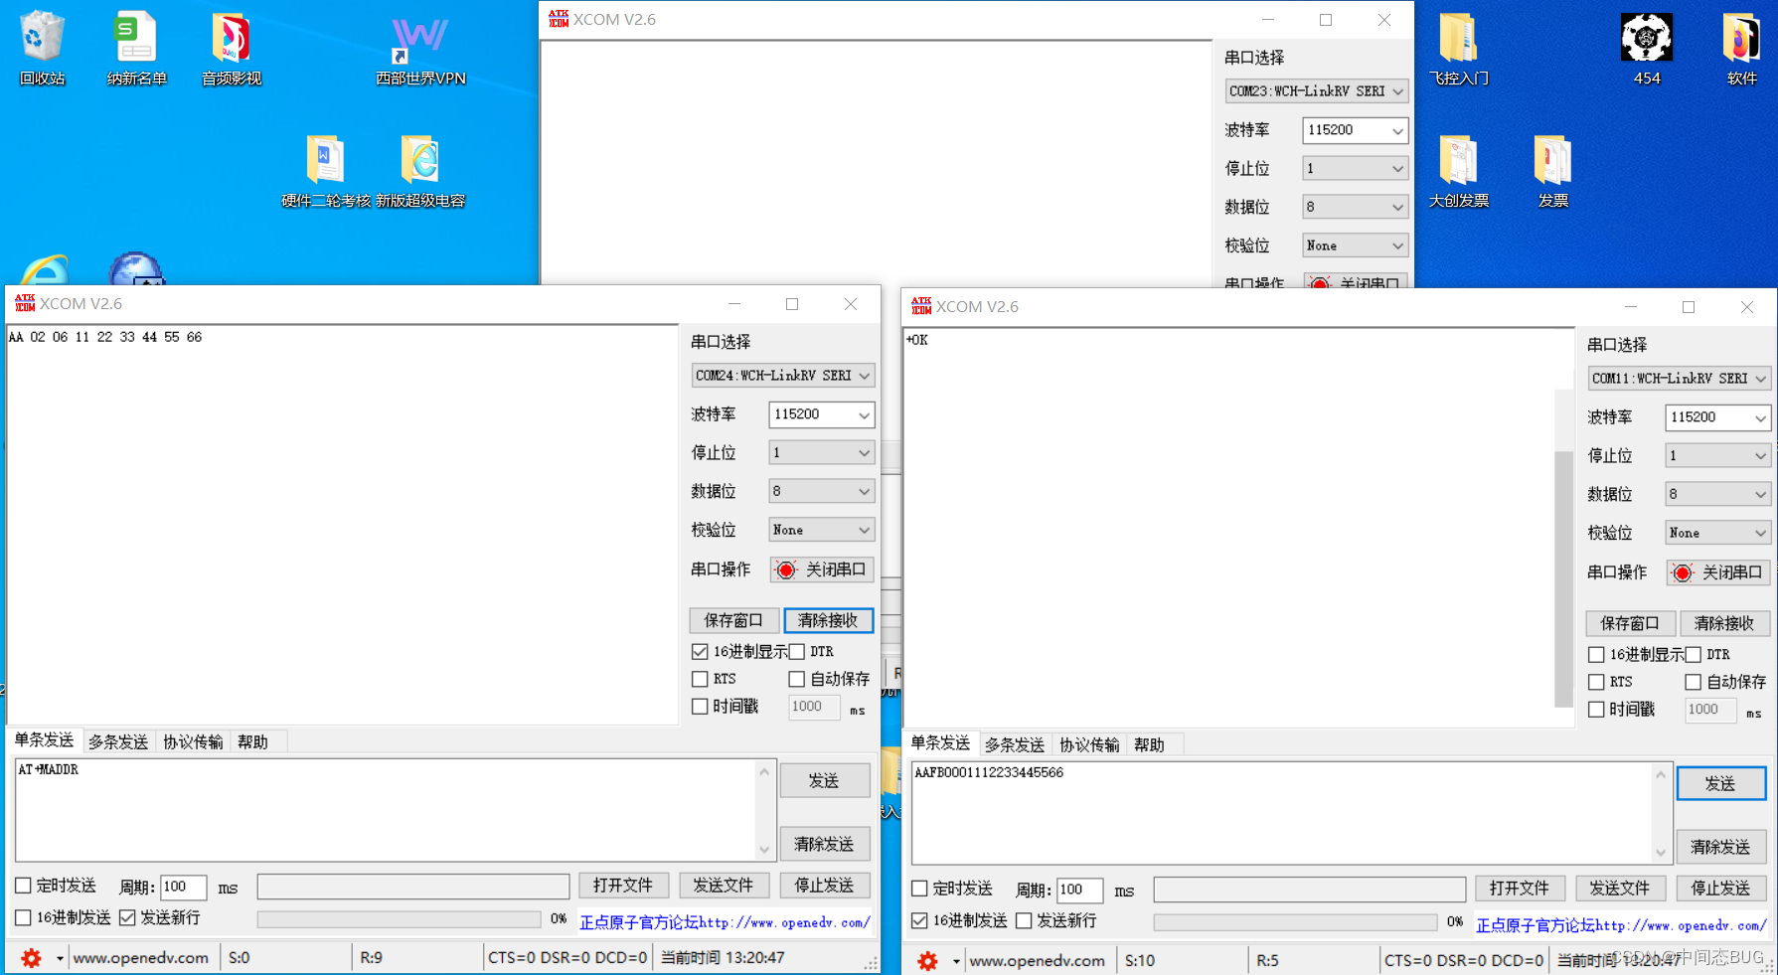1778x975 pixels.
Task: Open 波特率 dropdown in right XCOM window
Action: pos(1717,417)
